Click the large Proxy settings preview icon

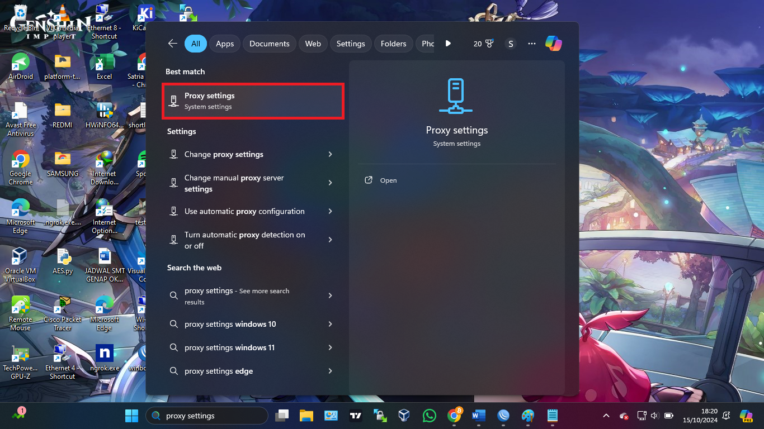(x=457, y=96)
